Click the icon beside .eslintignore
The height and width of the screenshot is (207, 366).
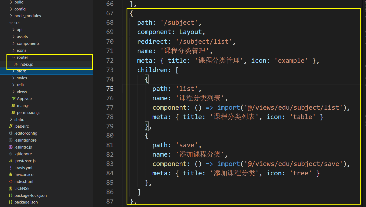11,140
